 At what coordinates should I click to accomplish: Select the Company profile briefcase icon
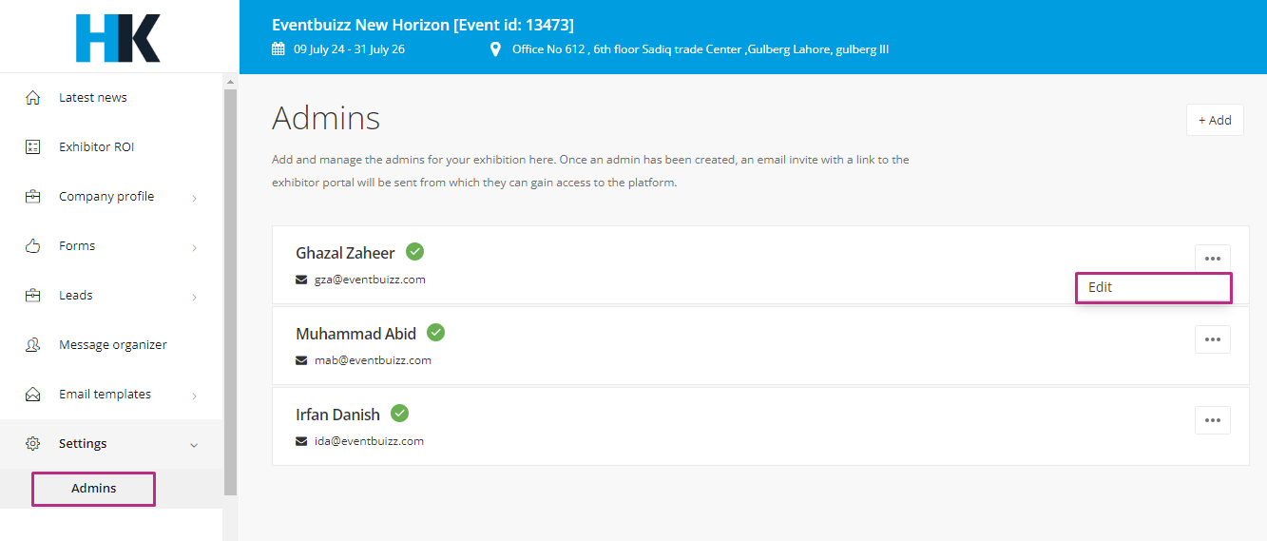[33, 197]
